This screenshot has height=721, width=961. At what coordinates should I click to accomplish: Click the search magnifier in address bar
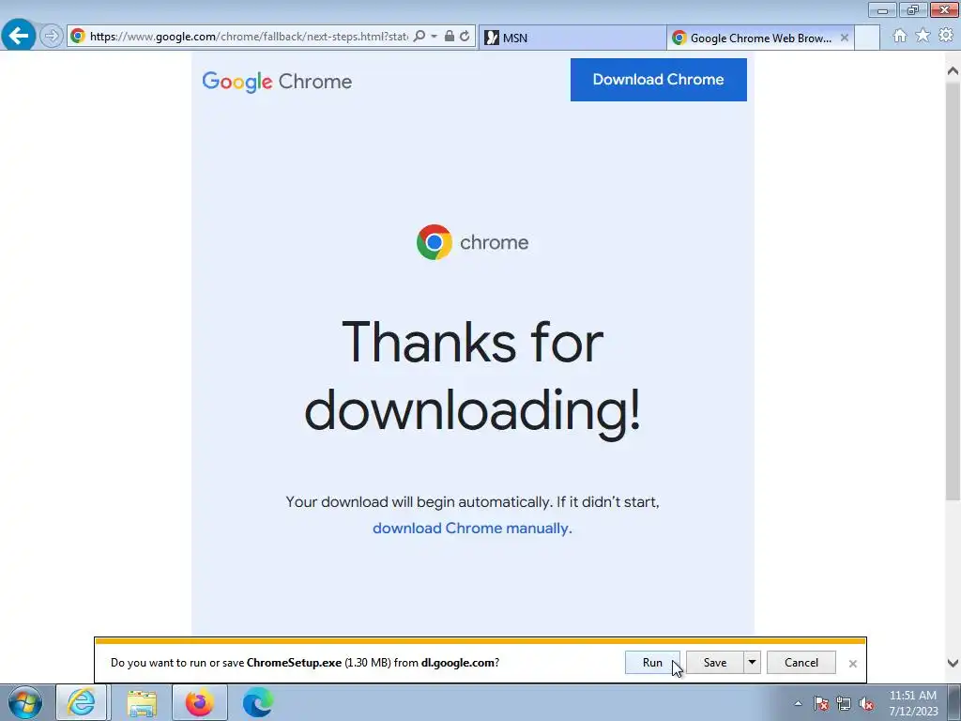pos(419,37)
